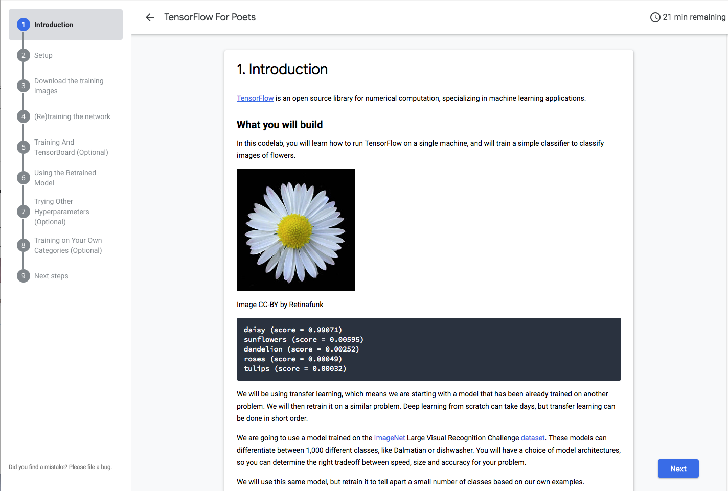Click the clock icon beside time remaining
The image size is (728, 491).
point(655,17)
